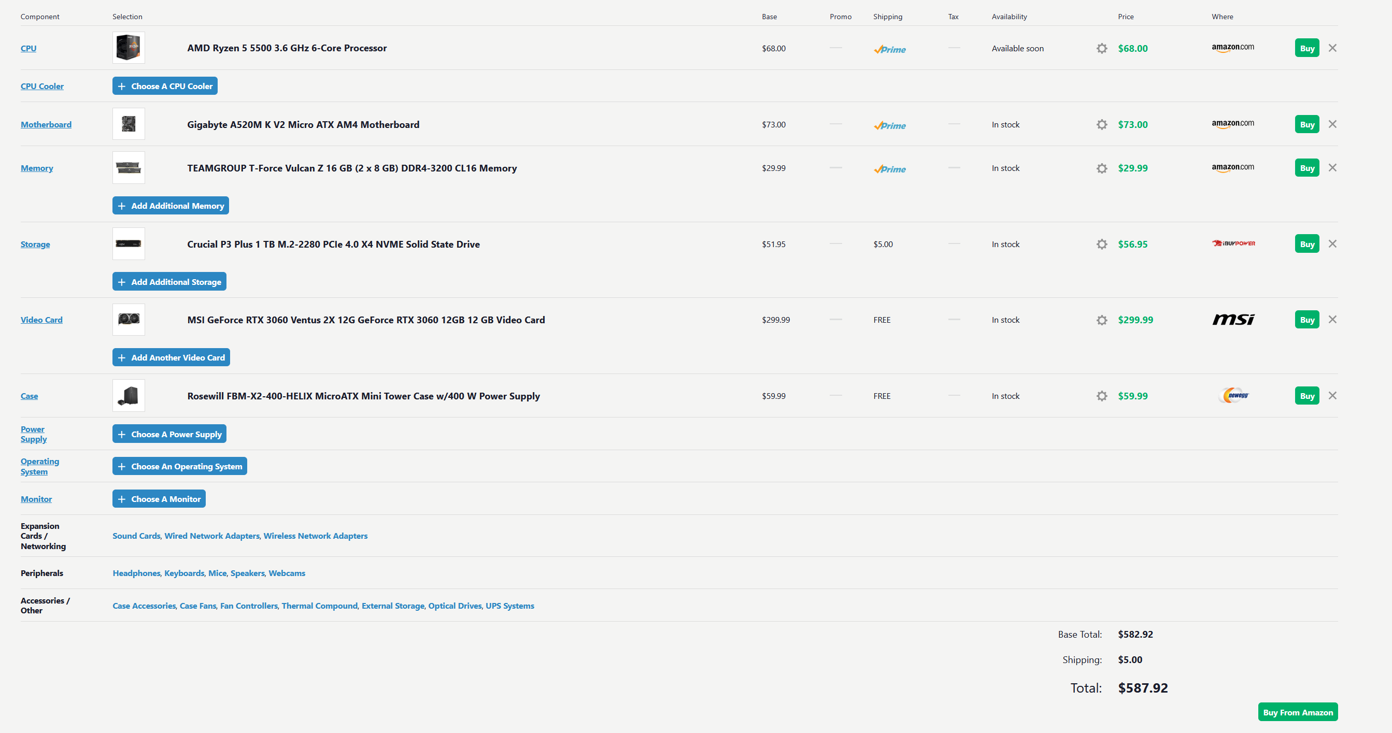Open price settings gear for Video Card row
The width and height of the screenshot is (1392, 733).
[1102, 320]
